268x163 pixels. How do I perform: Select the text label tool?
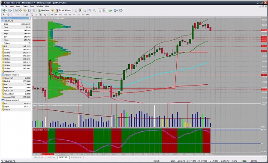[40, 15]
